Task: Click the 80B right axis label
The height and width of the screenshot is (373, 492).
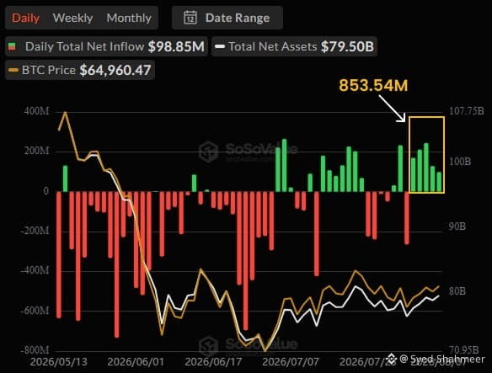Action: tap(457, 291)
